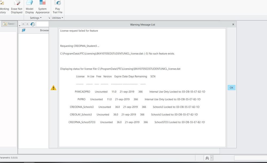Click the PVPRO license row
Image resolution: width=267 pixels, height=163 pixels.
pyautogui.click(x=139, y=99)
